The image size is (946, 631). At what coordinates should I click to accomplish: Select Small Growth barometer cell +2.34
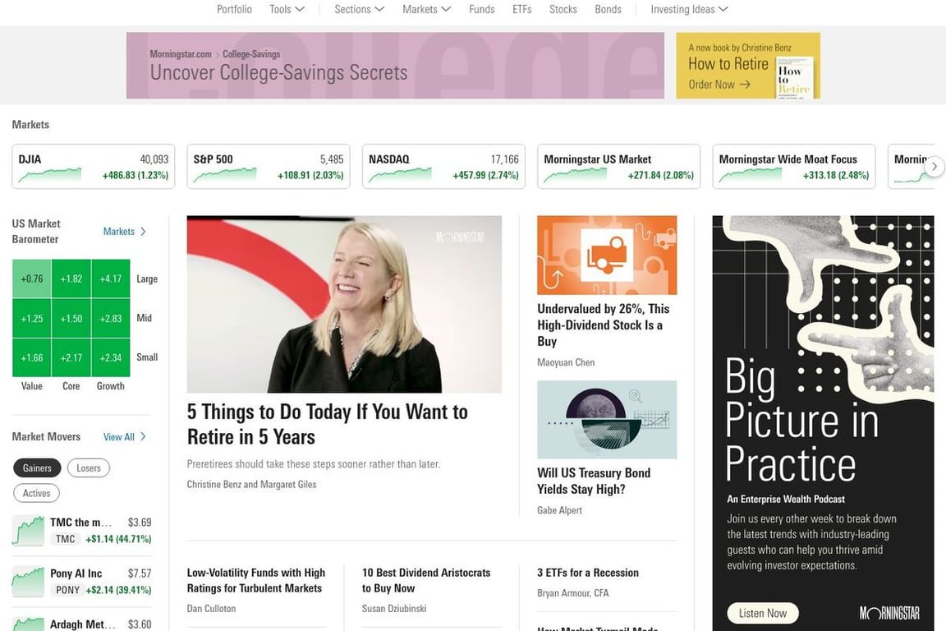click(x=110, y=357)
